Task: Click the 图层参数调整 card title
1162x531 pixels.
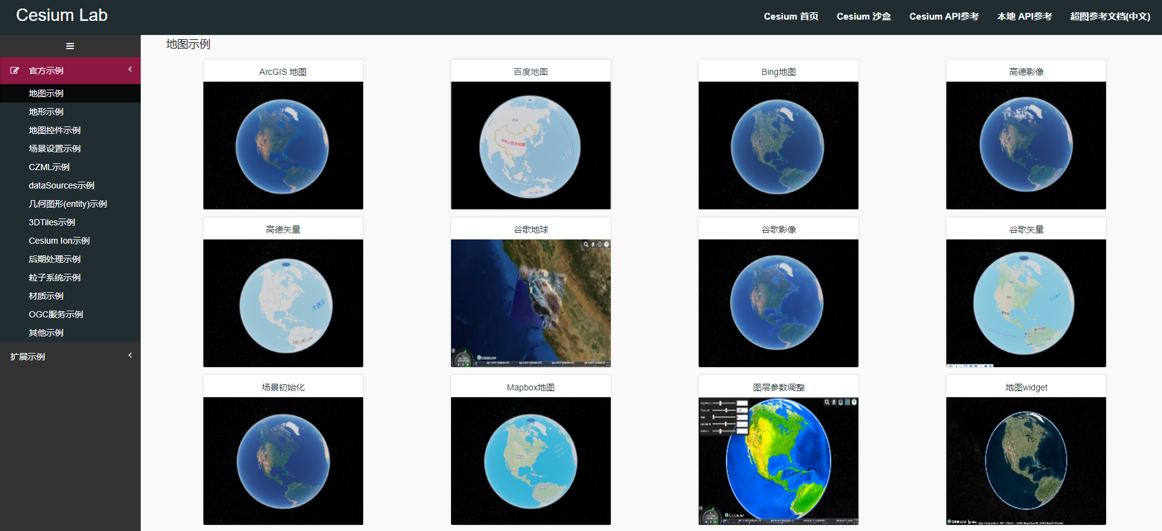Action: coord(779,387)
